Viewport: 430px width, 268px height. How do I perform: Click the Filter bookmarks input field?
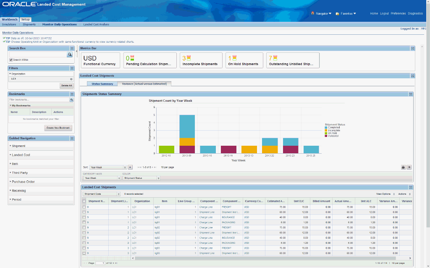39,100
